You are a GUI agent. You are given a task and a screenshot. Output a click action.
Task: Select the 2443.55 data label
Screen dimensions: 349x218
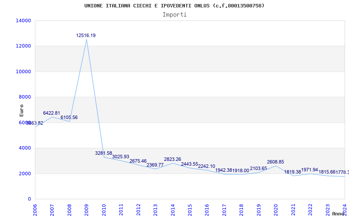point(190,164)
